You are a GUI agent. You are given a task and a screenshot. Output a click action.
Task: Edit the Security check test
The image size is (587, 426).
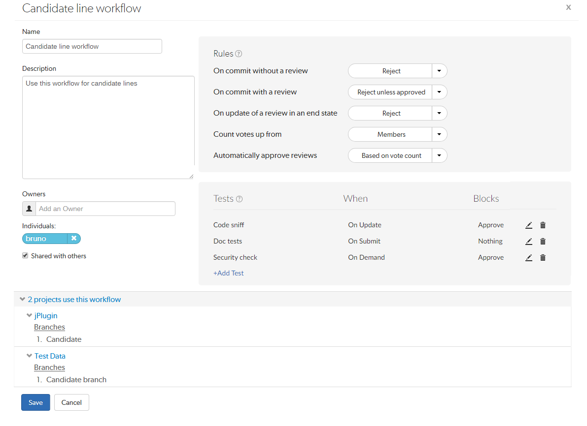point(529,257)
